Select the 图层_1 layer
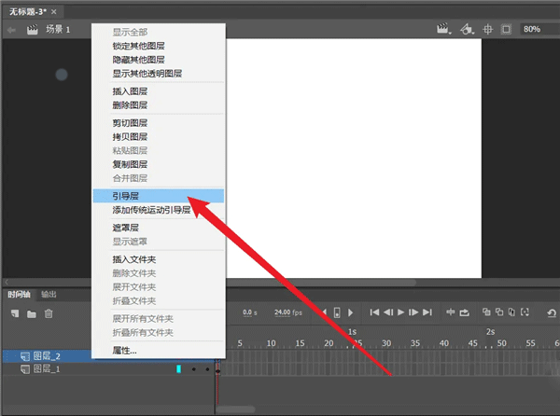560x416 pixels. pos(47,369)
